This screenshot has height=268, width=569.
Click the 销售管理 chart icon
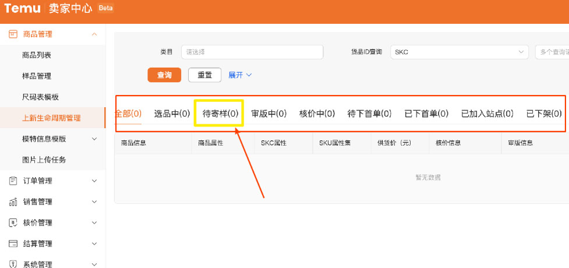(x=13, y=202)
